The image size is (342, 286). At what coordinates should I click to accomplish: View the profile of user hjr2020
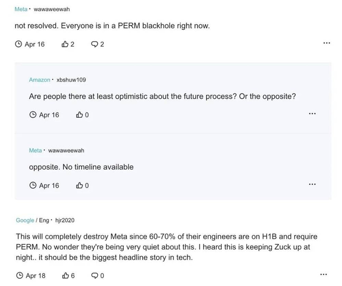(65, 220)
